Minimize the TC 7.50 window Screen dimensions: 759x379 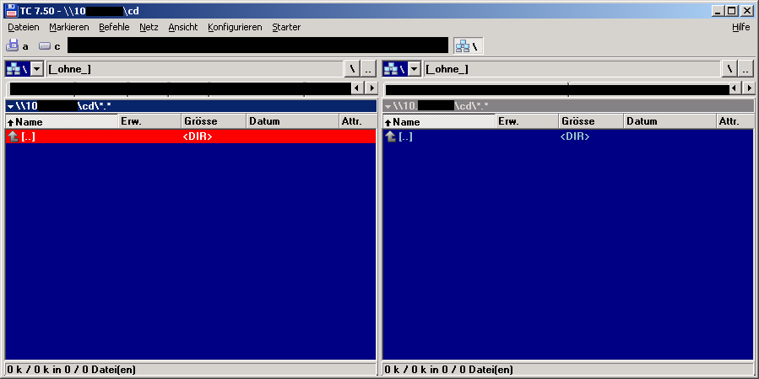pyautogui.click(x=718, y=11)
